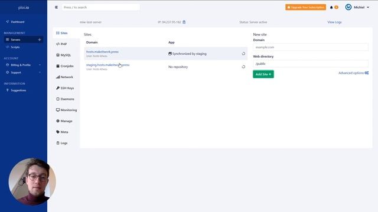Click the App column header
378x212 pixels.
[x=171, y=42]
